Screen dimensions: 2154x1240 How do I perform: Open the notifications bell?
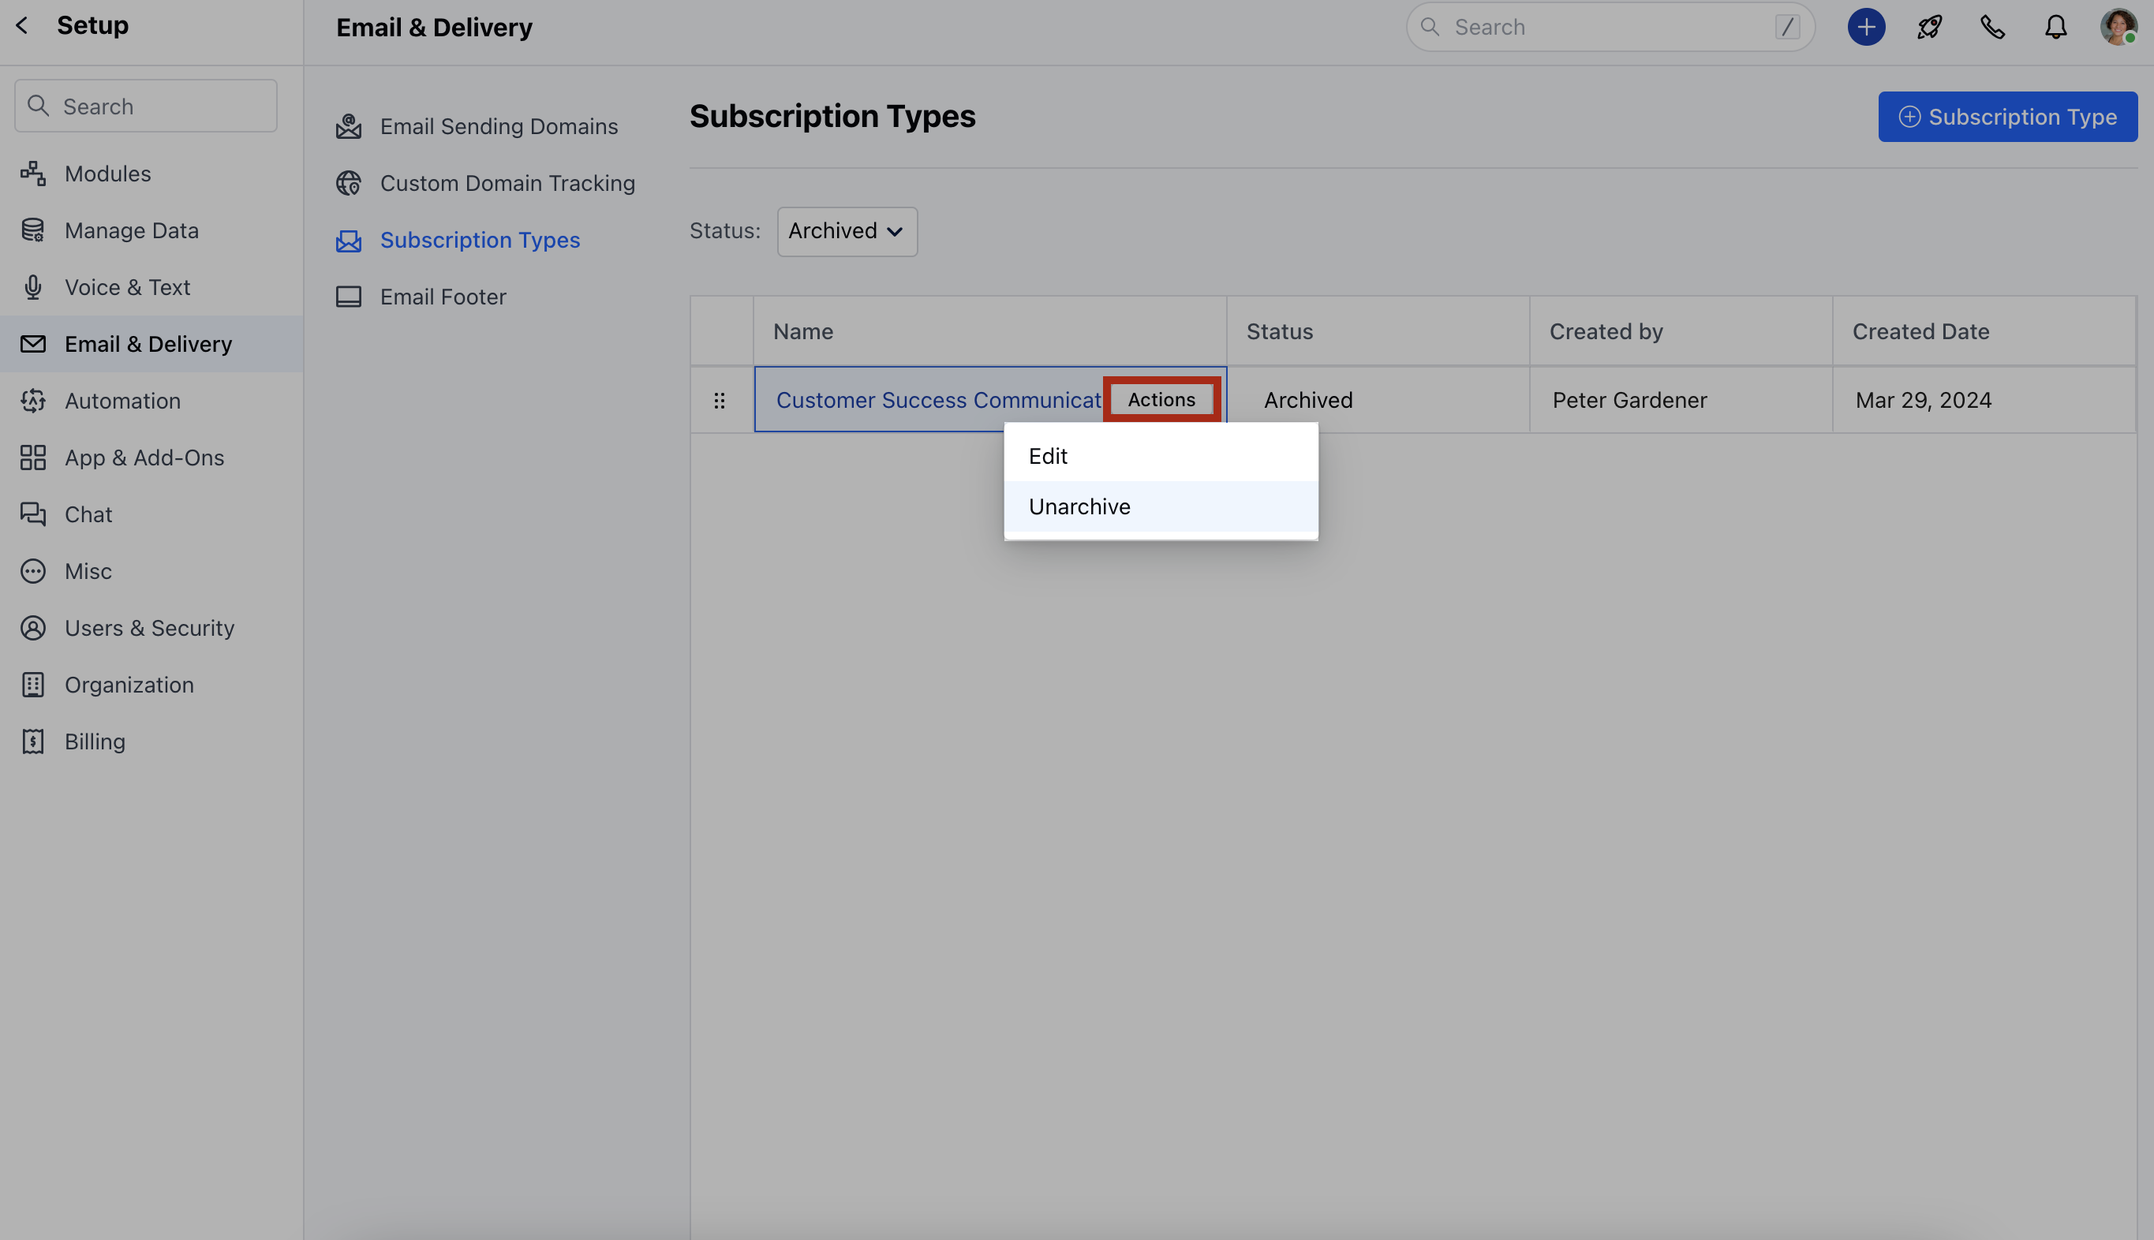(x=2055, y=28)
